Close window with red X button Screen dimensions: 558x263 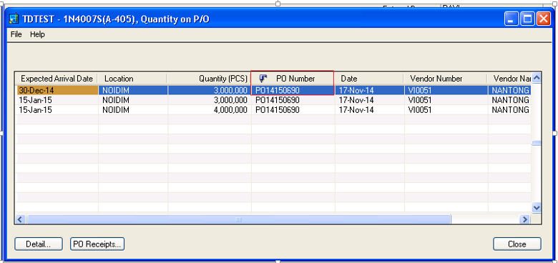tap(544, 19)
